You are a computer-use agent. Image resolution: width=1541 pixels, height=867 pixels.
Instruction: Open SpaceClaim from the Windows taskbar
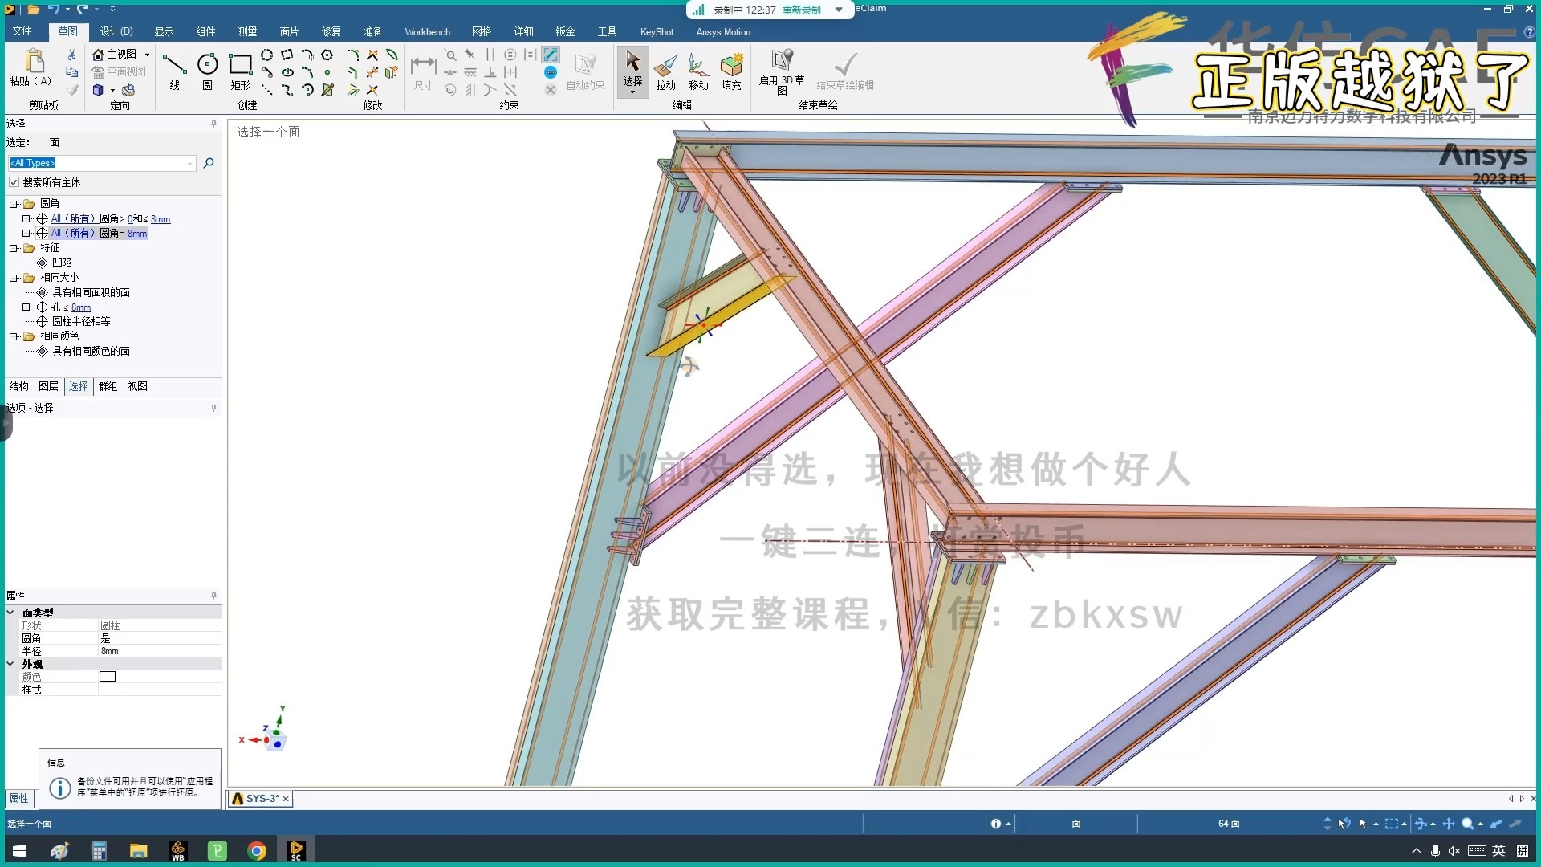(295, 850)
